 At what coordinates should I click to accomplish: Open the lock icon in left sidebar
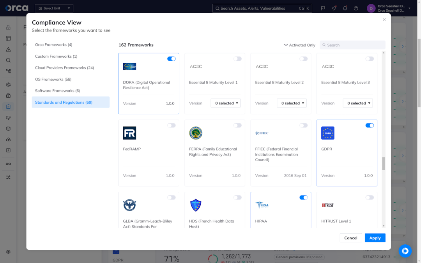pos(8,27)
